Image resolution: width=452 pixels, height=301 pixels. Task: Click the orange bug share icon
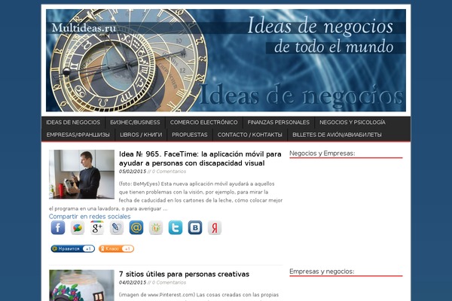pos(156,227)
